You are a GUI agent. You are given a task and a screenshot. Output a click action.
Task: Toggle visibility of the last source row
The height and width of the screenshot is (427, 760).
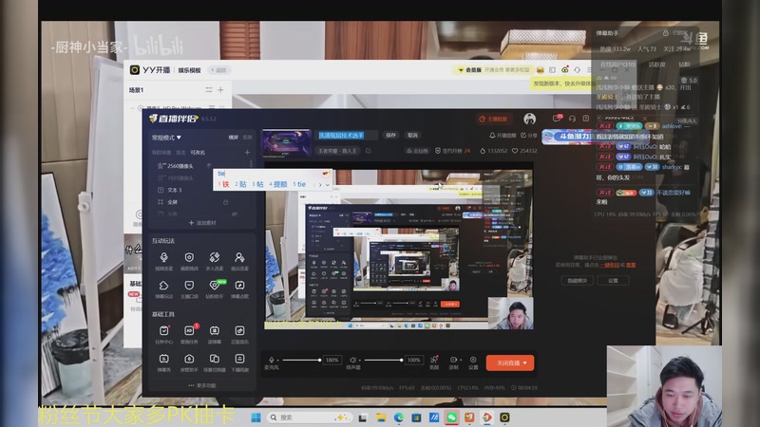pyautogui.click(x=235, y=213)
